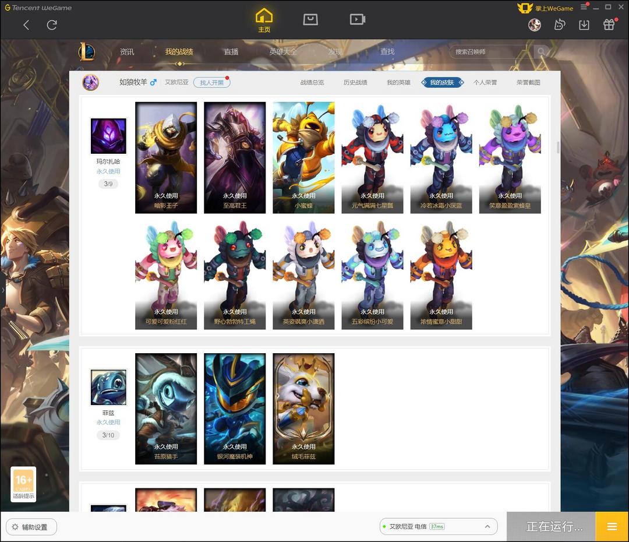
Task: Open the 可爱可爱粉红红 skin card
Action: click(166, 274)
